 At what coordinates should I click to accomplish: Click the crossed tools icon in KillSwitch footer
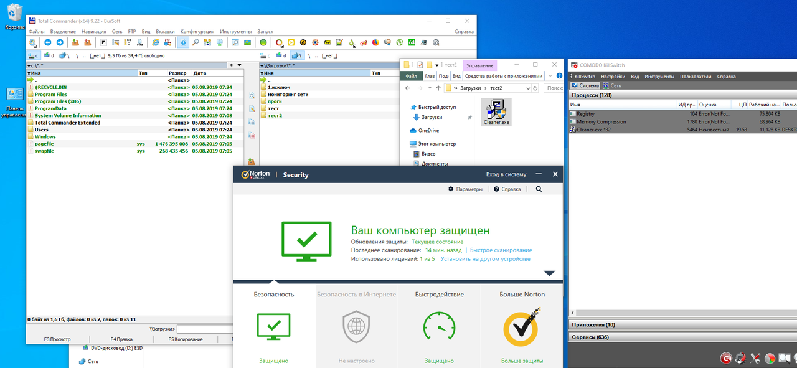tap(755, 358)
